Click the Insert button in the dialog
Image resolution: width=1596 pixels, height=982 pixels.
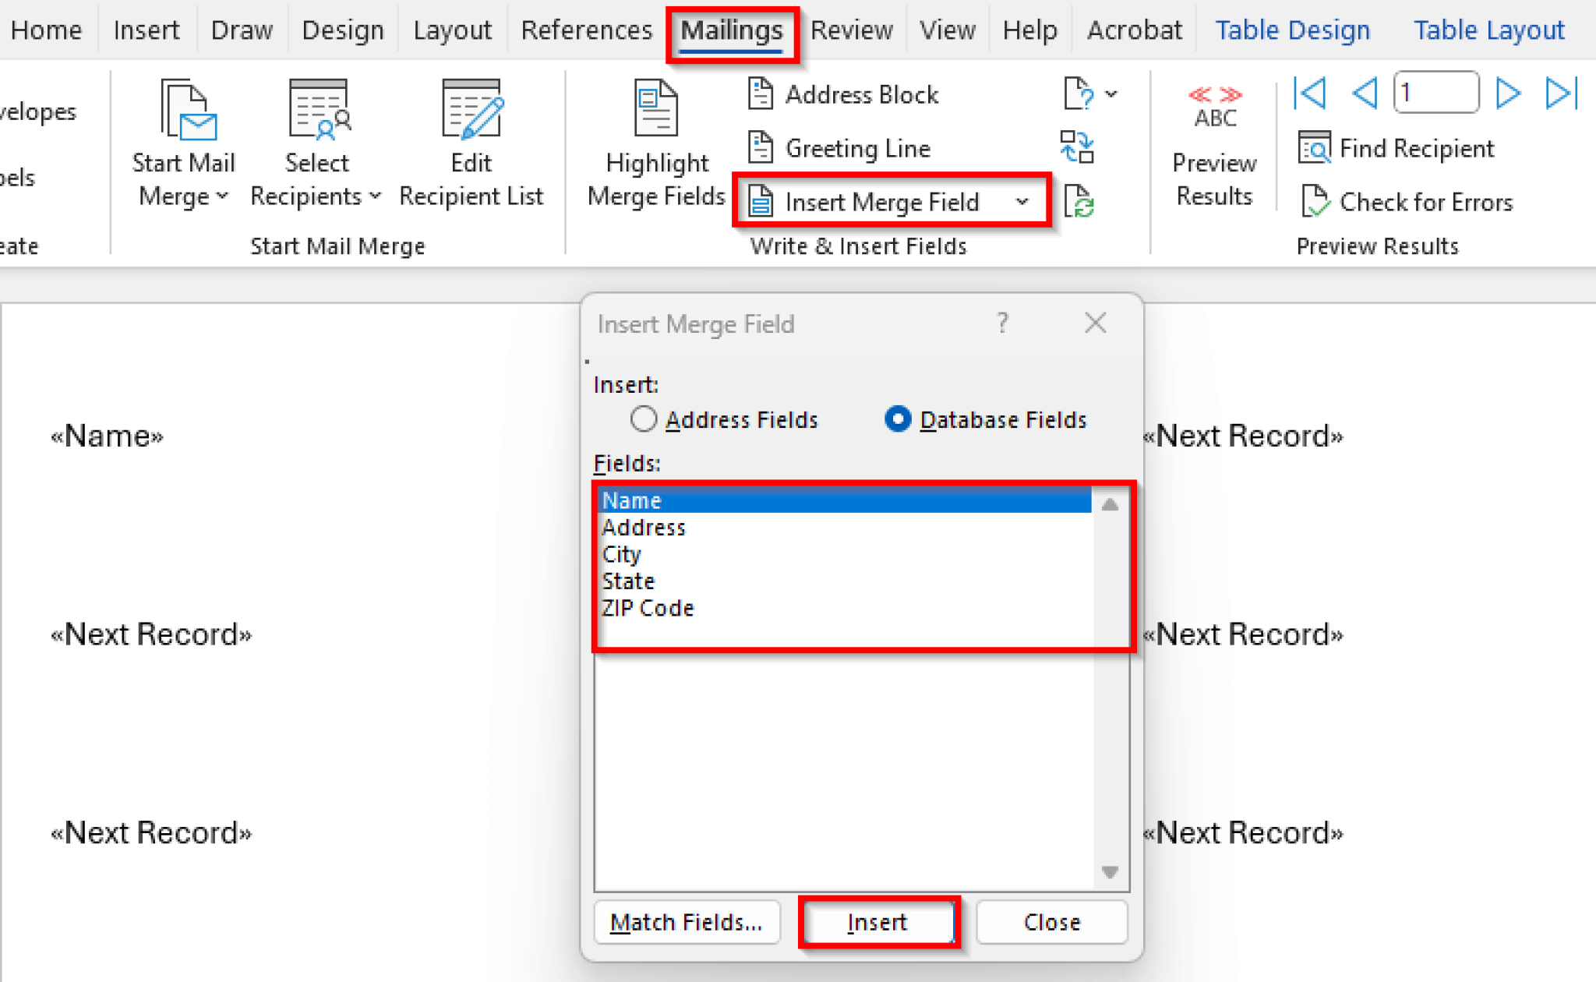(x=877, y=922)
